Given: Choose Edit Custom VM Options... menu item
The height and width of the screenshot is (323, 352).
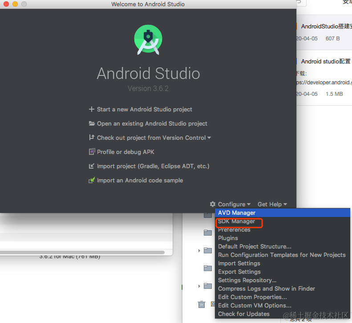Looking at the screenshot, I should 282,306.
